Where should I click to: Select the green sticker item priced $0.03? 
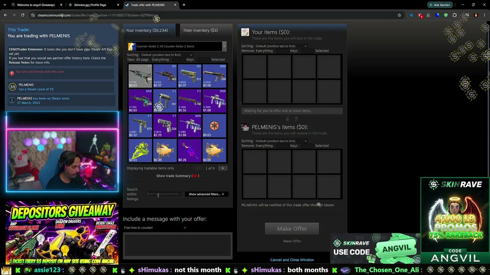click(x=140, y=150)
